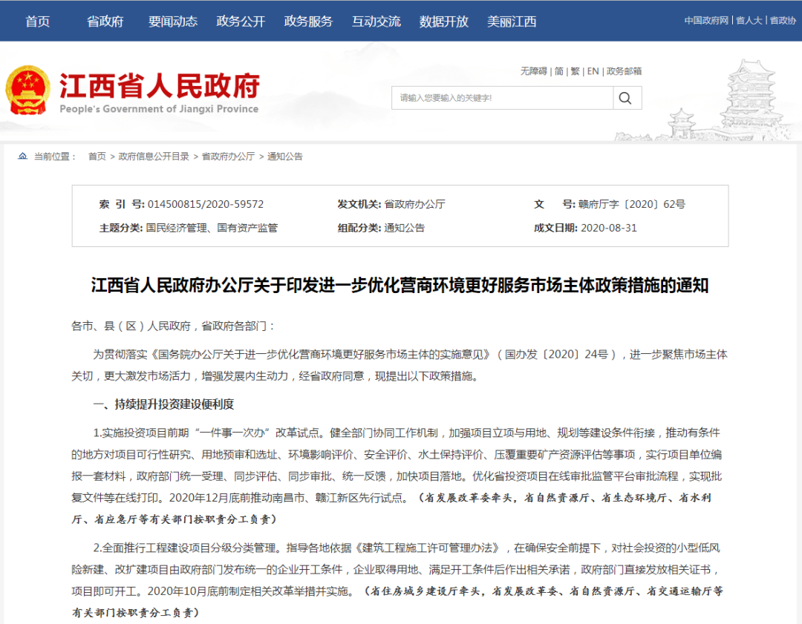This screenshot has height=624, width=802.
Task: Focus the keyword search input field
Action: (502, 98)
